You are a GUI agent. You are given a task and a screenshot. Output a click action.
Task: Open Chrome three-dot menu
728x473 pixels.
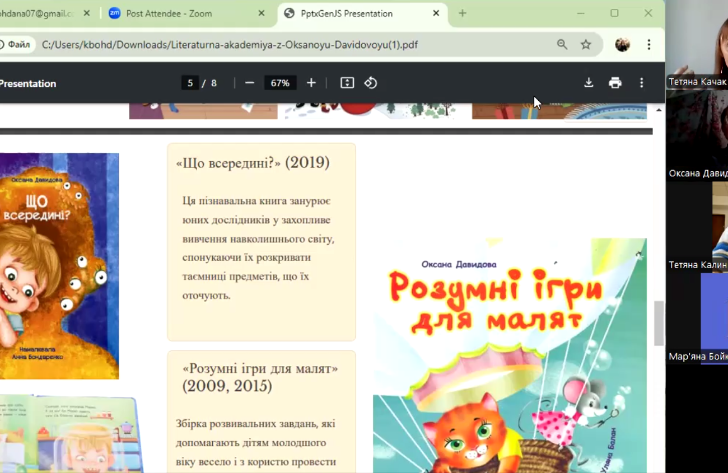point(649,45)
